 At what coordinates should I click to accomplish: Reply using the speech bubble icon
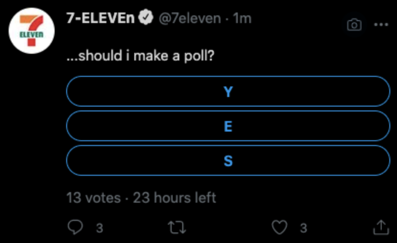(75, 227)
